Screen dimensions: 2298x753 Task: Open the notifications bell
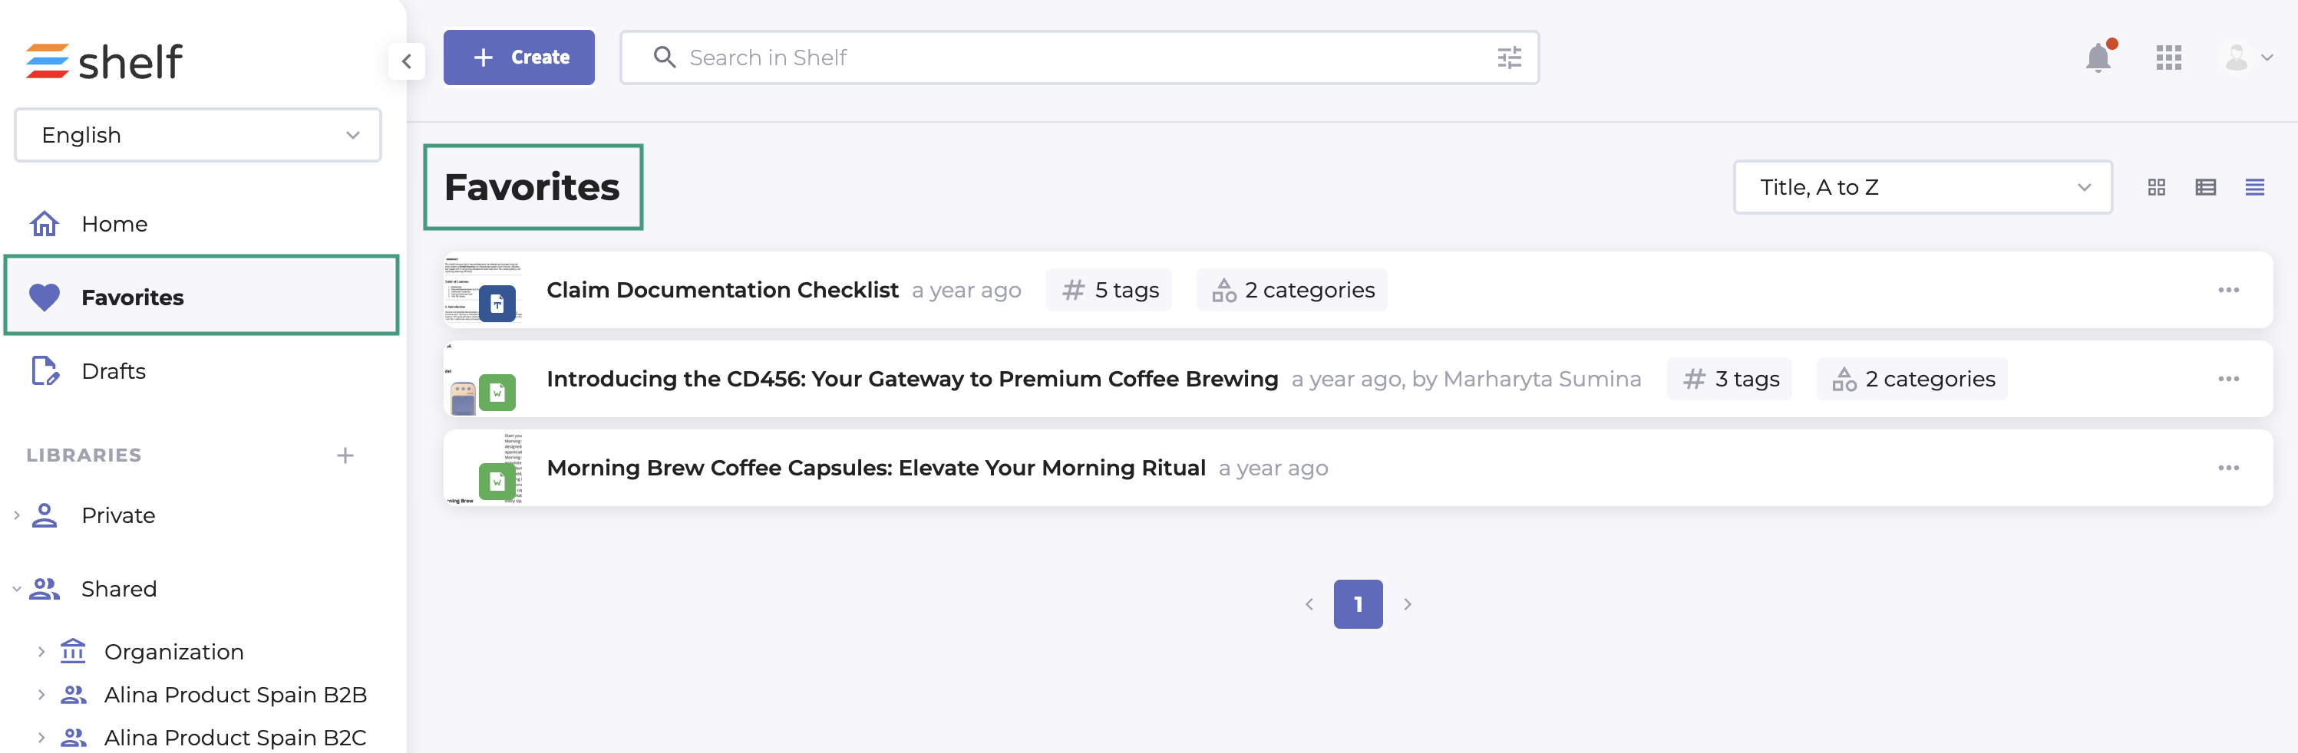coord(2098,59)
